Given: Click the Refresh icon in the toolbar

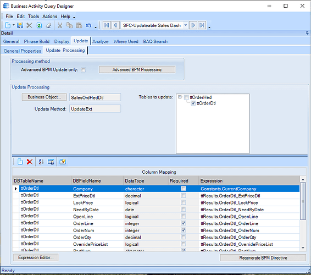Looking at the screenshot, I should [39, 25].
